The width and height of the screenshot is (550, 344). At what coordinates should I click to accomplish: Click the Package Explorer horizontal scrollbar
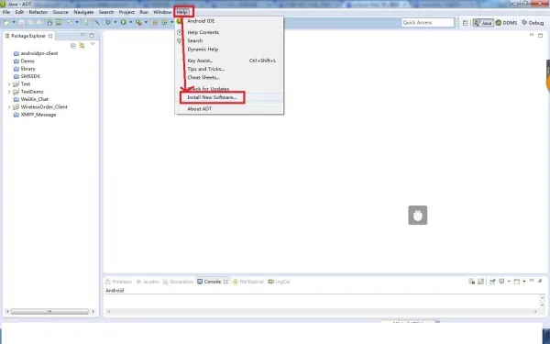coord(49,311)
